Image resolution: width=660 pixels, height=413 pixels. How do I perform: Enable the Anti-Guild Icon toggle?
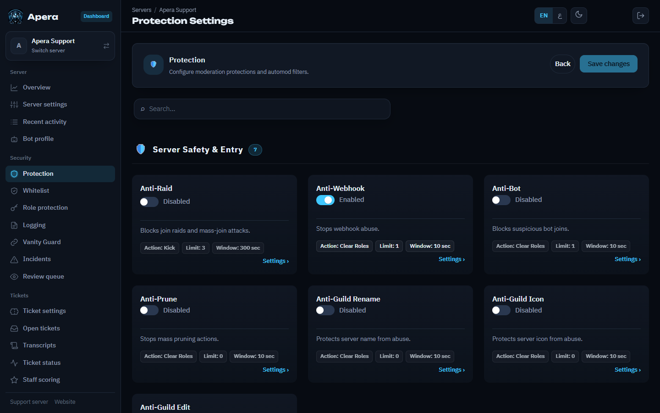(x=501, y=311)
